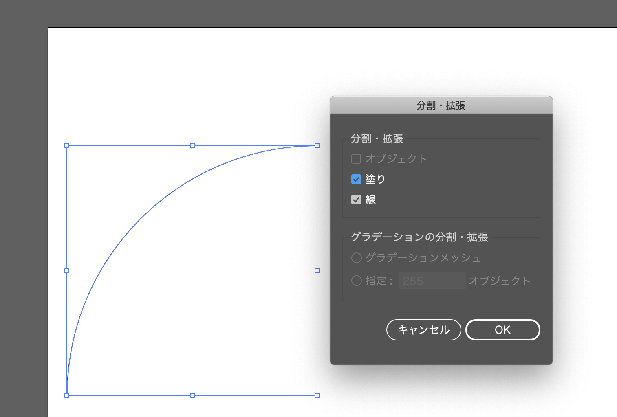Click the right-middle selection handle

317,270
